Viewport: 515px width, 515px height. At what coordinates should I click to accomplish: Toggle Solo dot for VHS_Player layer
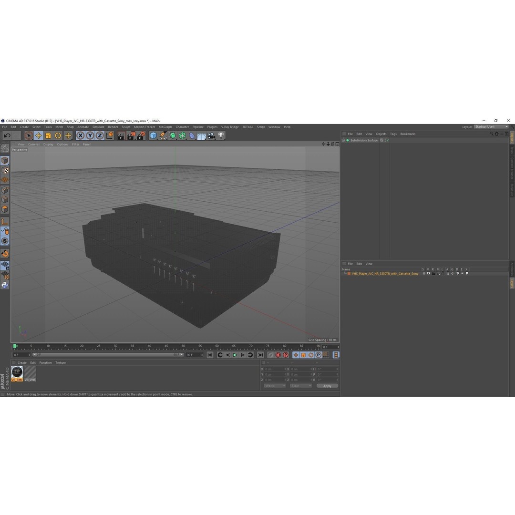[424, 274]
